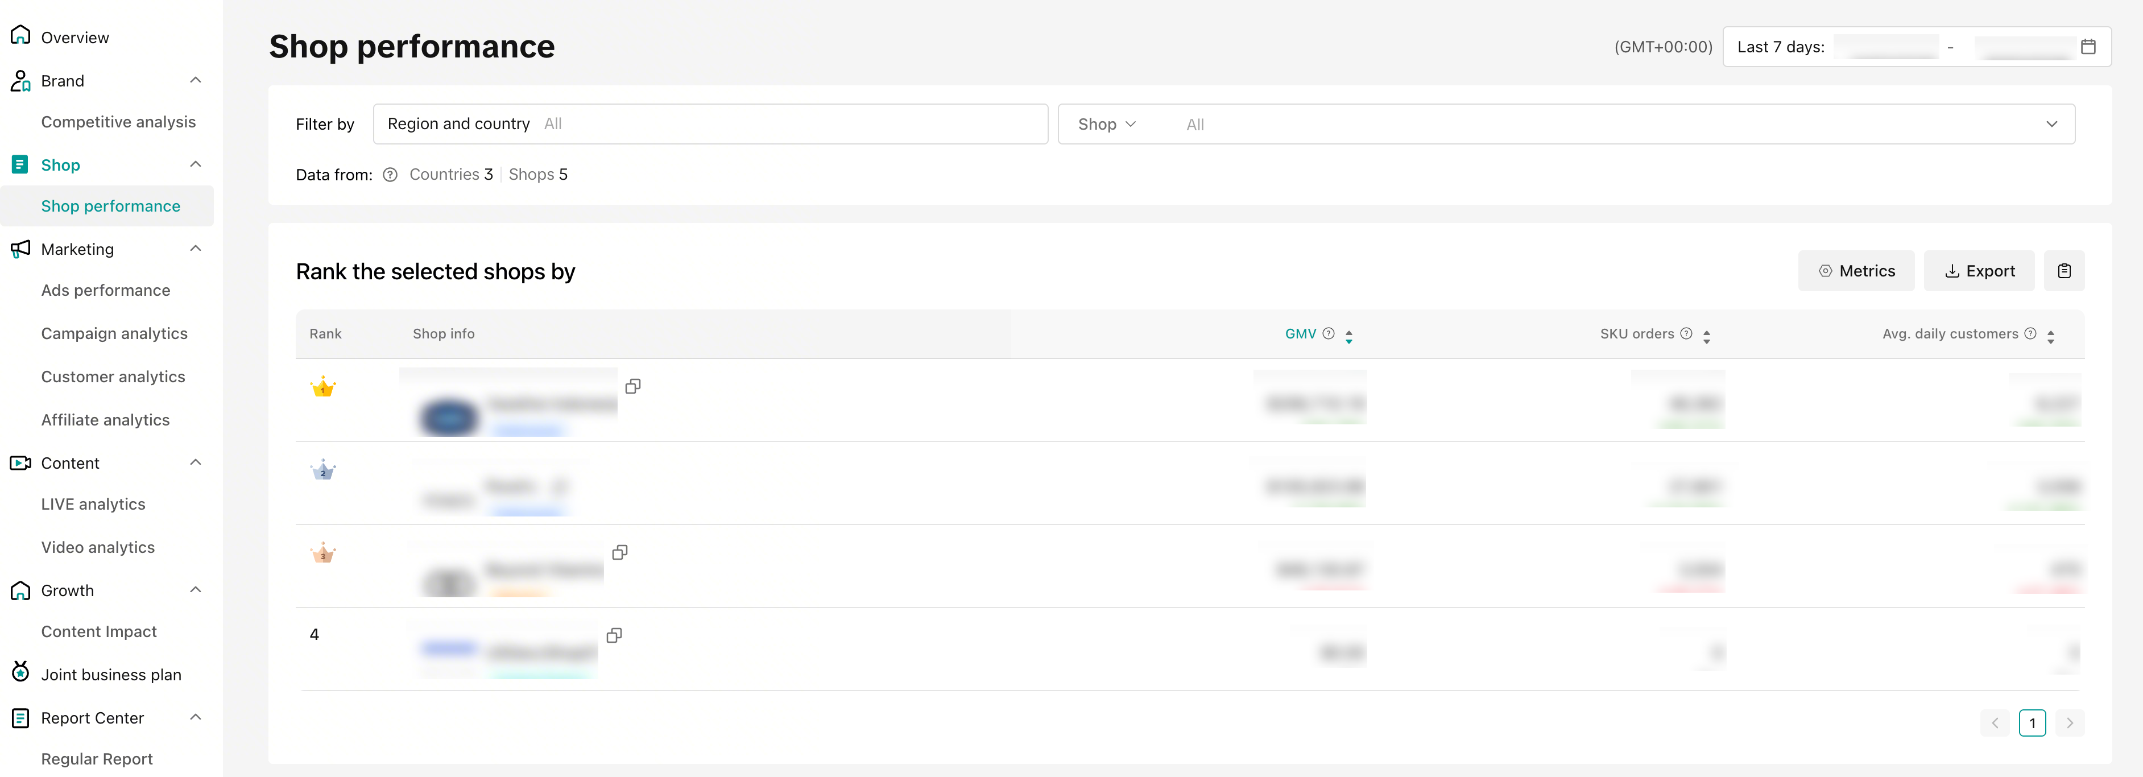Sort table by GMV column arrows
Image resolution: width=2143 pixels, height=777 pixels.
(1348, 336)
